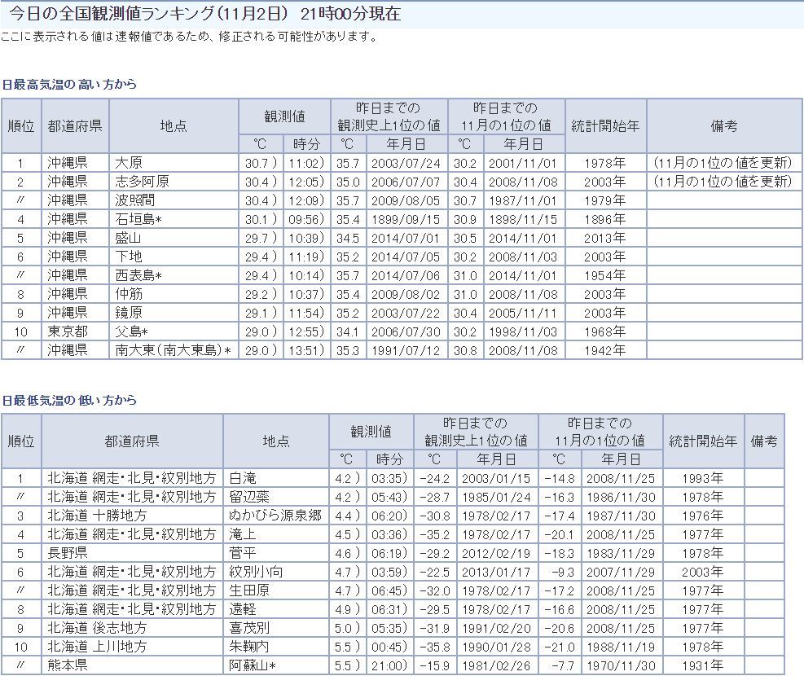Click the 喜茂別 location cell
Image resolution: width=804 pixels, height=676 pixels.
tap(276, 628)
